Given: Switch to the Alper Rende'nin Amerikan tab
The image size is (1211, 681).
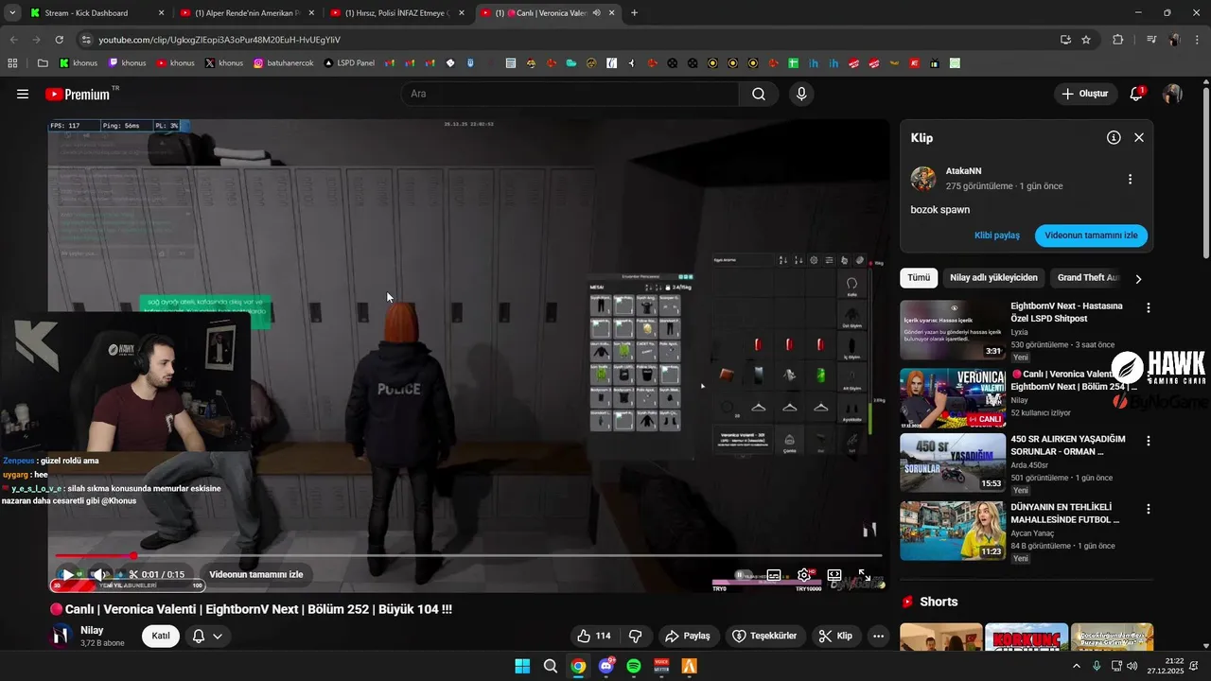Looking at the screenshot, I should 246,13.
